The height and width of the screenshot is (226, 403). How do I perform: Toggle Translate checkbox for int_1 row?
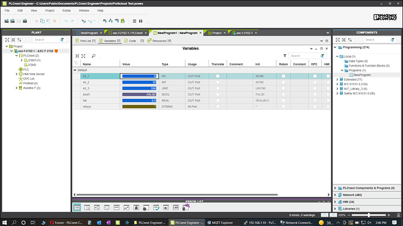[x=218, y=76]
